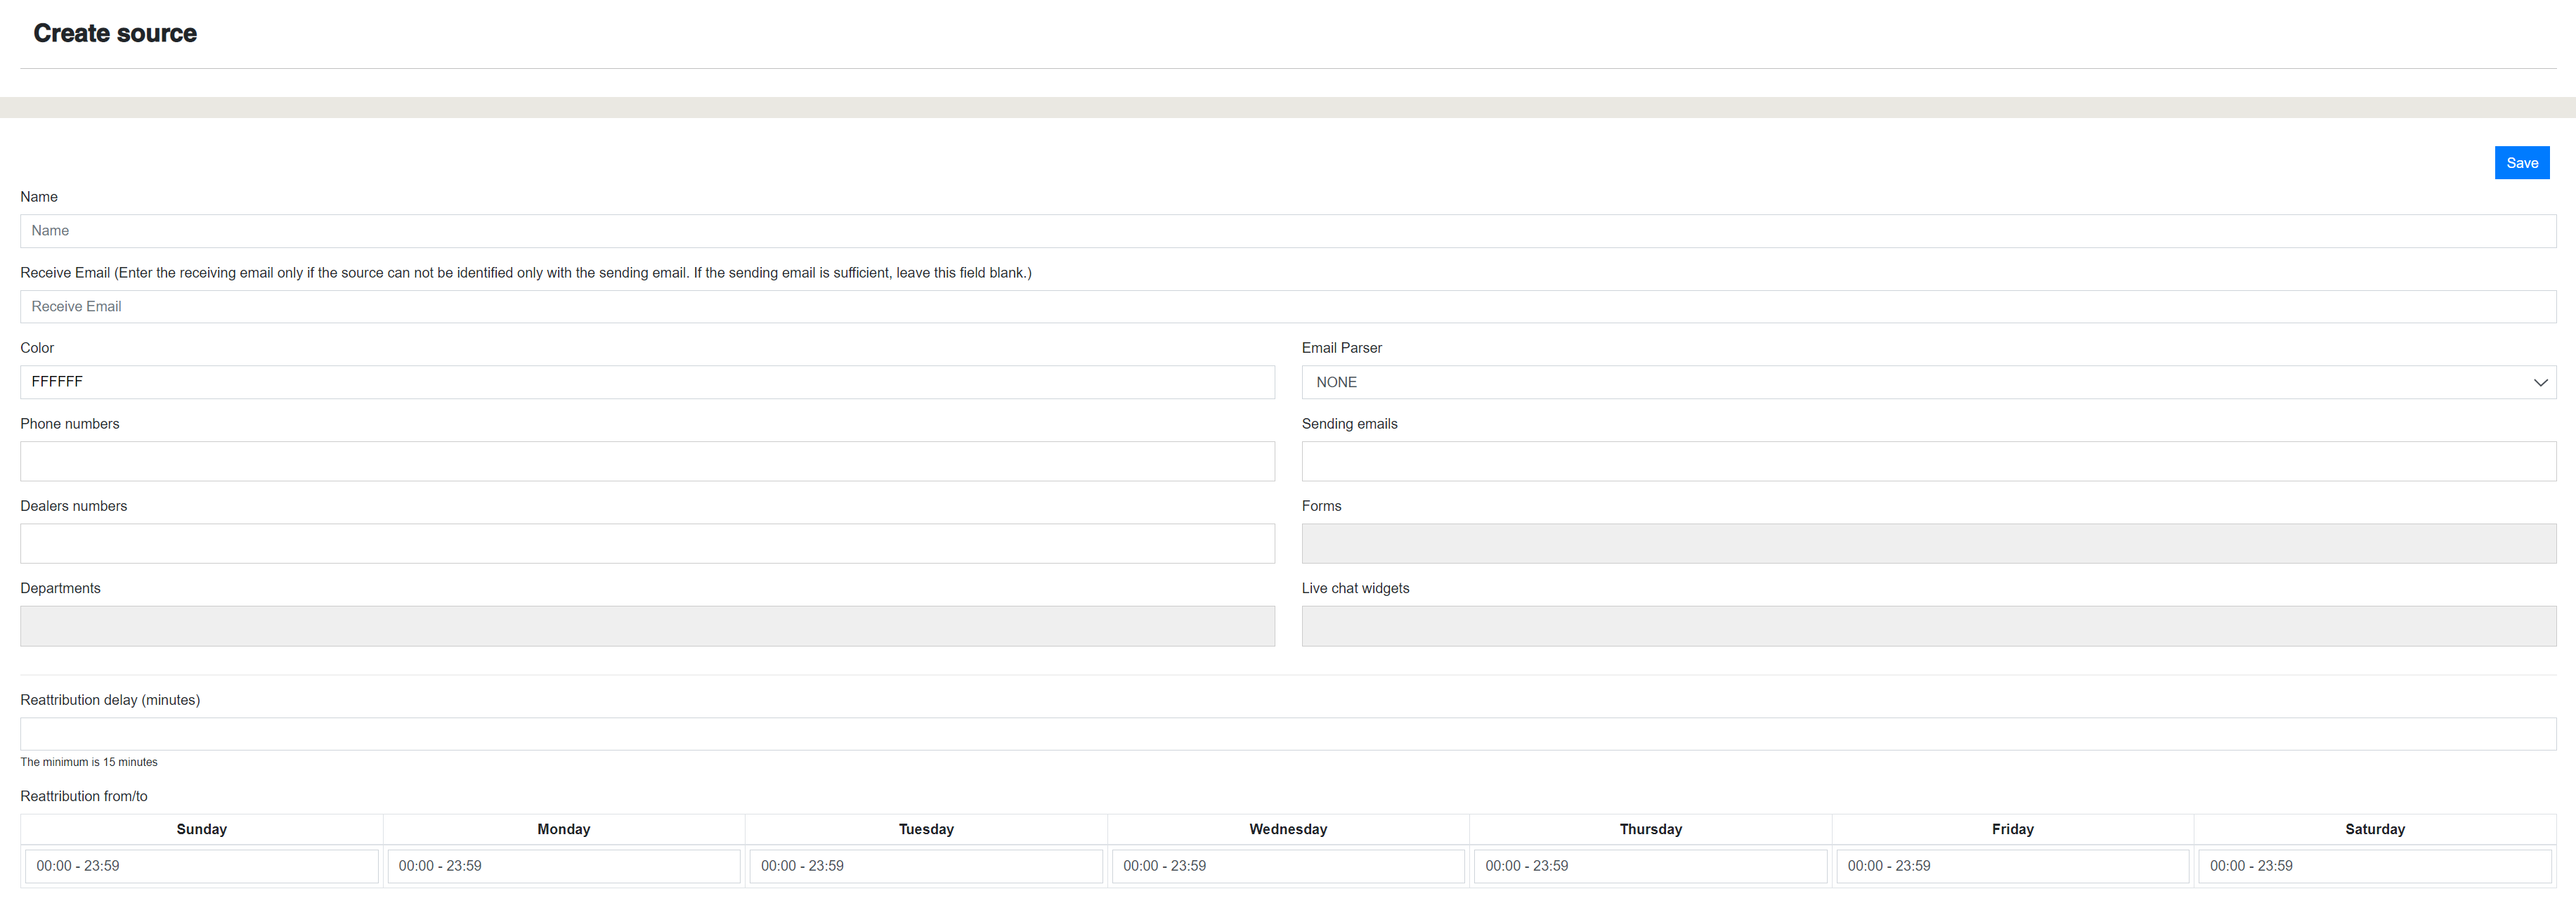Edit Sunday's 00:00 - 23:59 time range
This screenshot has width=2576, height=922.
[202, 866]
